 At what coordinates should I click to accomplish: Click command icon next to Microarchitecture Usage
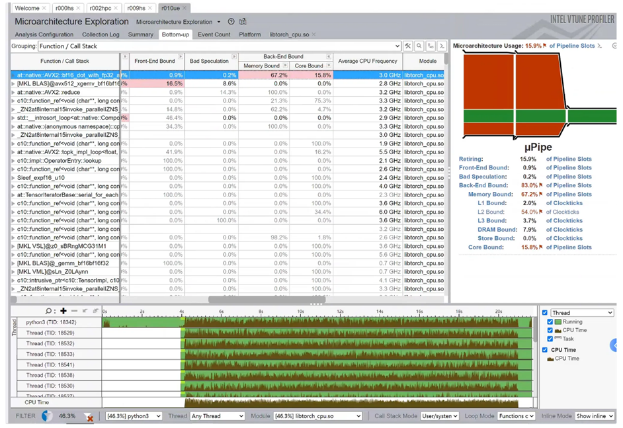(x=600, y=46)
